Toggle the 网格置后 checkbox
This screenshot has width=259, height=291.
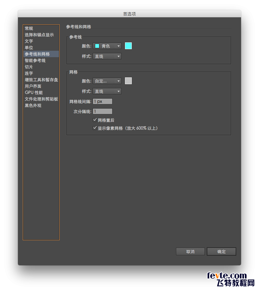tap(95, 120)
